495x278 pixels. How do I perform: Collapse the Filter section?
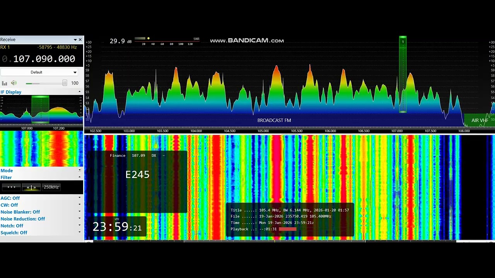[x=80, y=177]
